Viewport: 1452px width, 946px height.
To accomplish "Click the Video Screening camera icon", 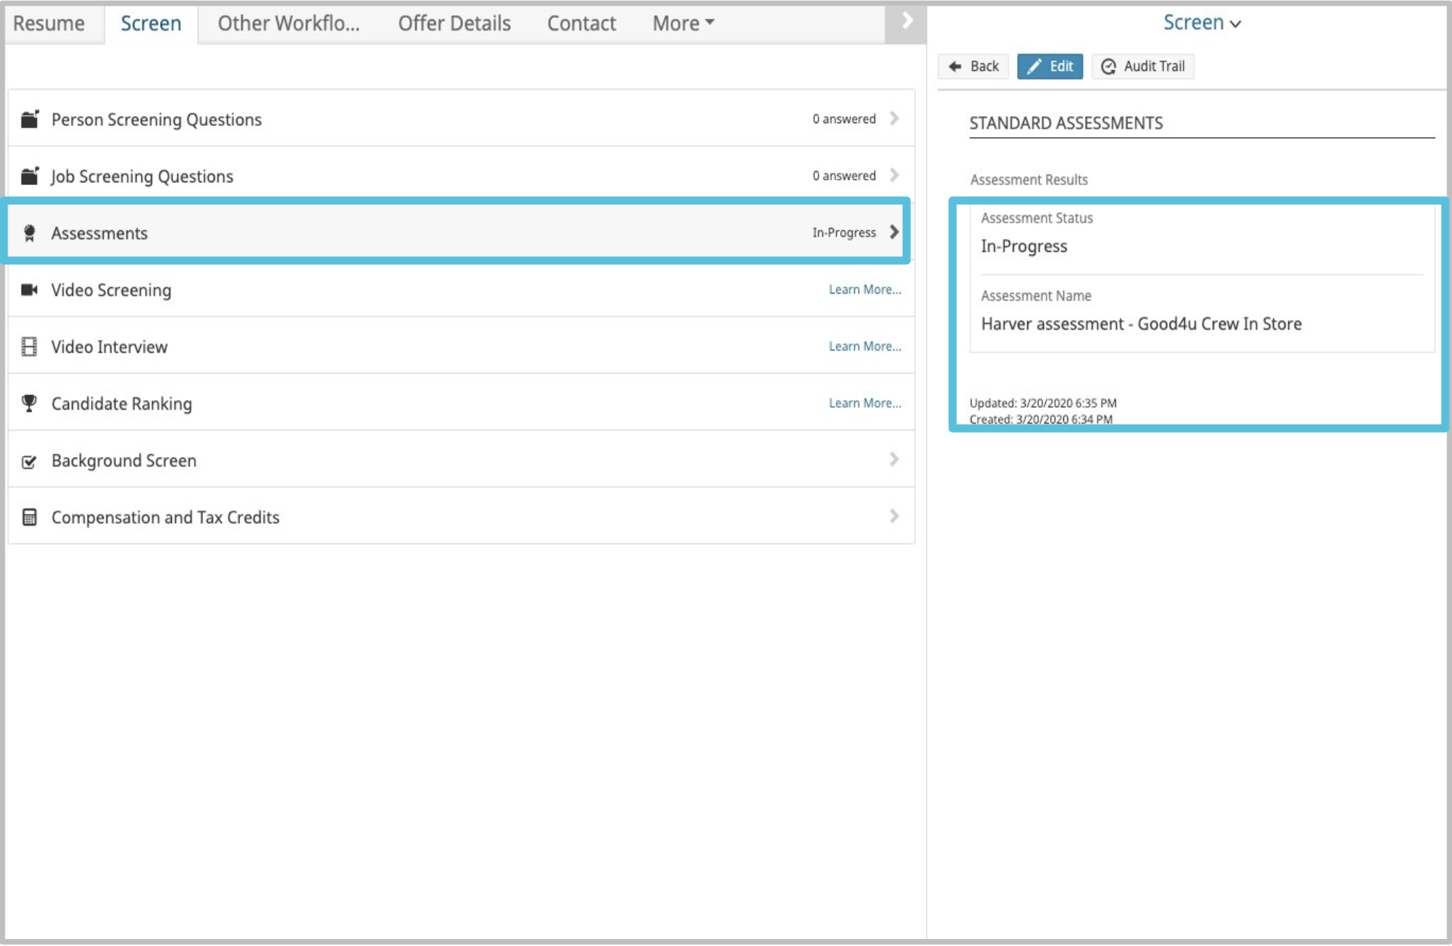I will pyautogui.click(x=29, y=290).
